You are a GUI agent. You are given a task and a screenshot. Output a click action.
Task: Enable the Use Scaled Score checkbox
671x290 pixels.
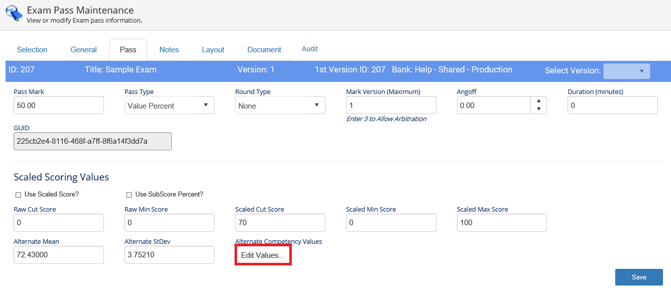18,195
